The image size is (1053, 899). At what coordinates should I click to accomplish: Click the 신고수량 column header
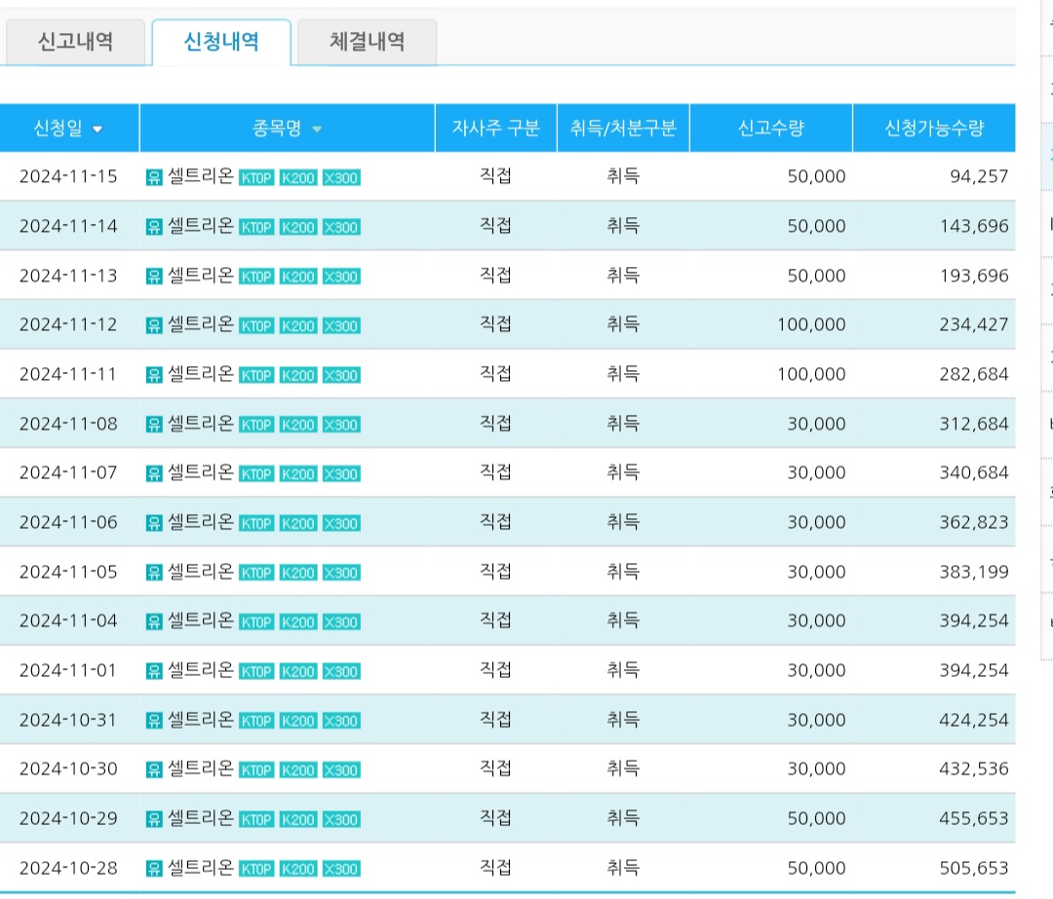pyautogui.click(x=771, y=128)
